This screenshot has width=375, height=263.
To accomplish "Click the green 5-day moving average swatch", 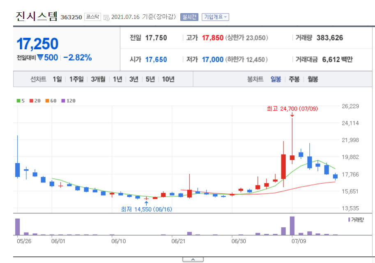I will [18, 101].
